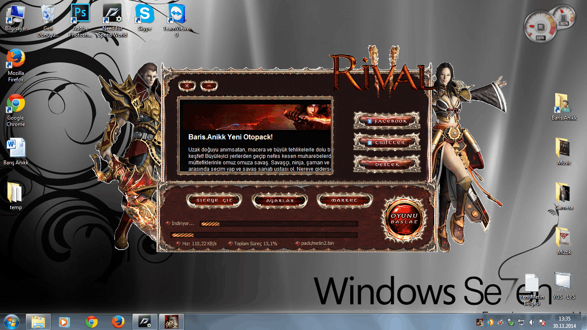
Task: Open the Twitter link in launcher
Action: coord(387,142)
